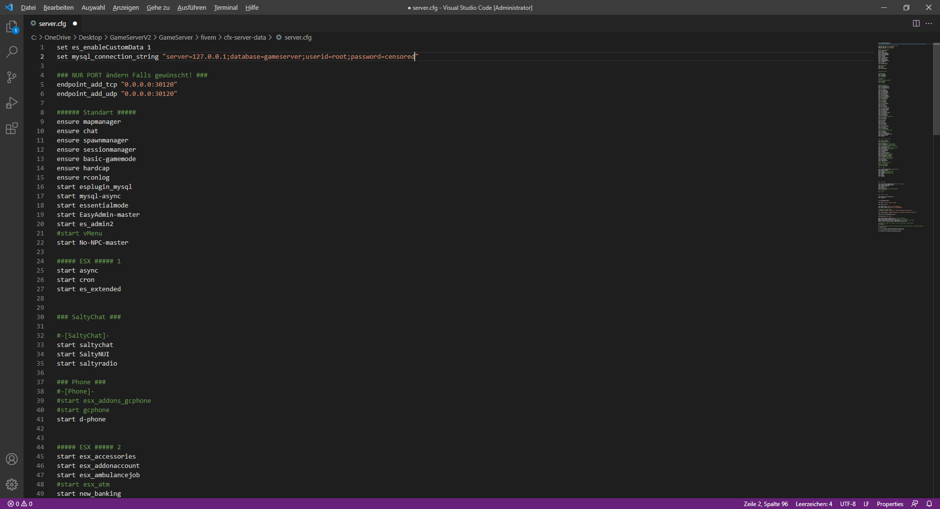This screenshot has height=509, width=940.
Task: Open the Auswahl menu
Action: coord(93,7)
